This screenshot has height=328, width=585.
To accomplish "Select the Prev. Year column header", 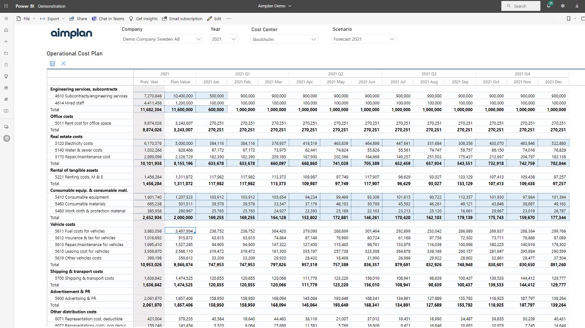I will pos(149,82).
